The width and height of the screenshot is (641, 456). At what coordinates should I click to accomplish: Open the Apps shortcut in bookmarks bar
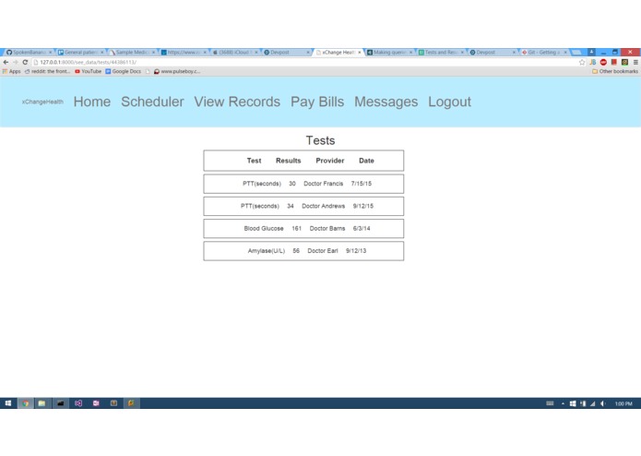(x=11, y=71)
